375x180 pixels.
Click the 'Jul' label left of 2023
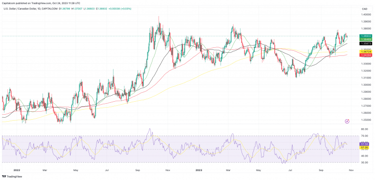107,171
